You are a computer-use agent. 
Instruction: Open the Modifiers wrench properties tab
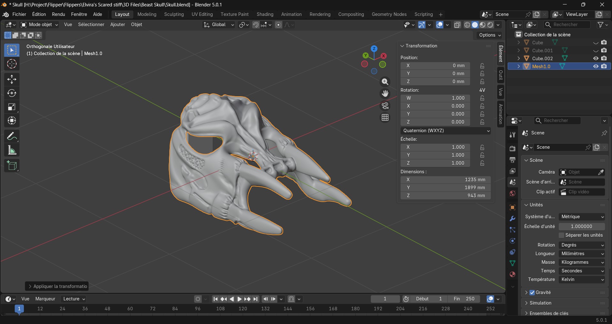(x=512, y=219)
